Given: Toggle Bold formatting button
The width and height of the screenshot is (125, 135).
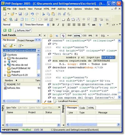Looking at the screenshot, I should [53, 25].
